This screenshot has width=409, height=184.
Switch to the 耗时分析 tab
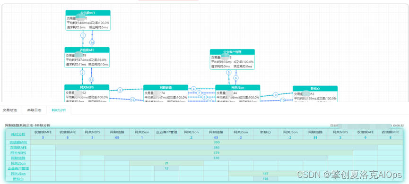59,110
